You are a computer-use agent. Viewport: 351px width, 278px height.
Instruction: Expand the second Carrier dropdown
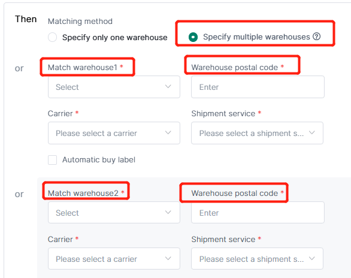[x=114, y=258]
